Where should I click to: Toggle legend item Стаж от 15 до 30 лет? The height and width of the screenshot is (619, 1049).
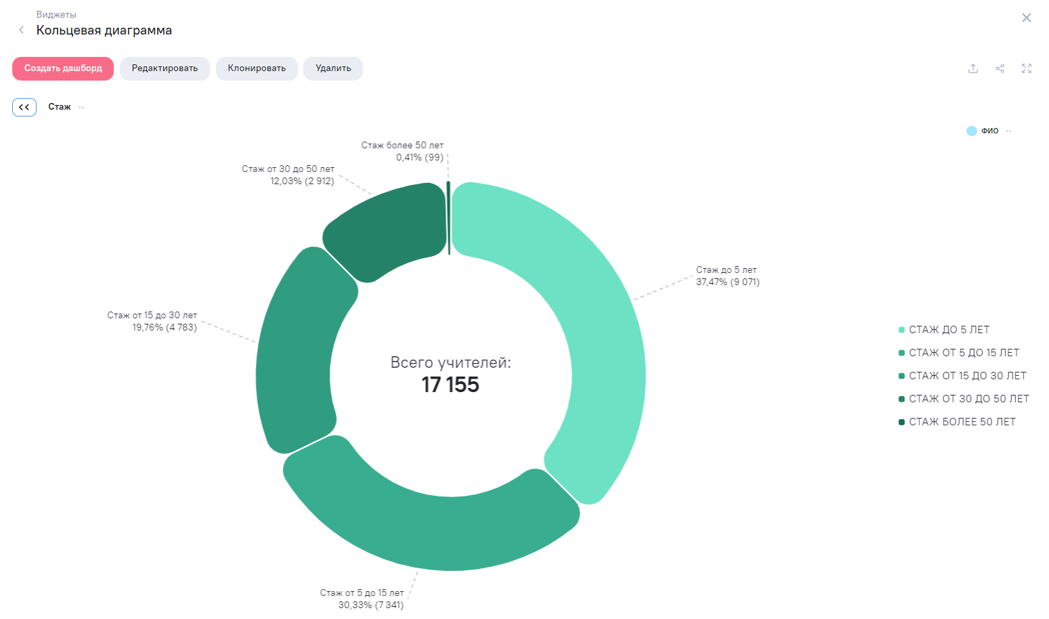(x=966, y=376)
